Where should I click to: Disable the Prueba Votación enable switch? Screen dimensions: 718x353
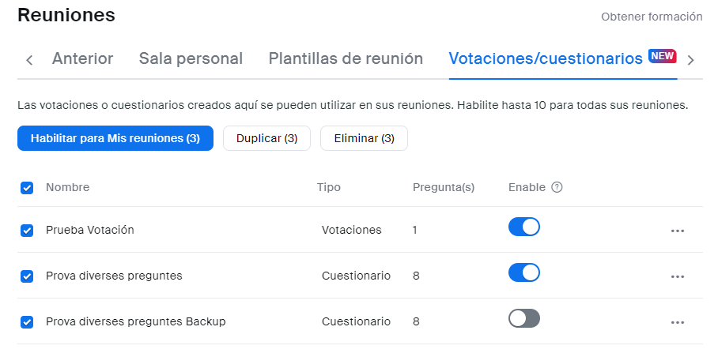click(x=523, y=227)
